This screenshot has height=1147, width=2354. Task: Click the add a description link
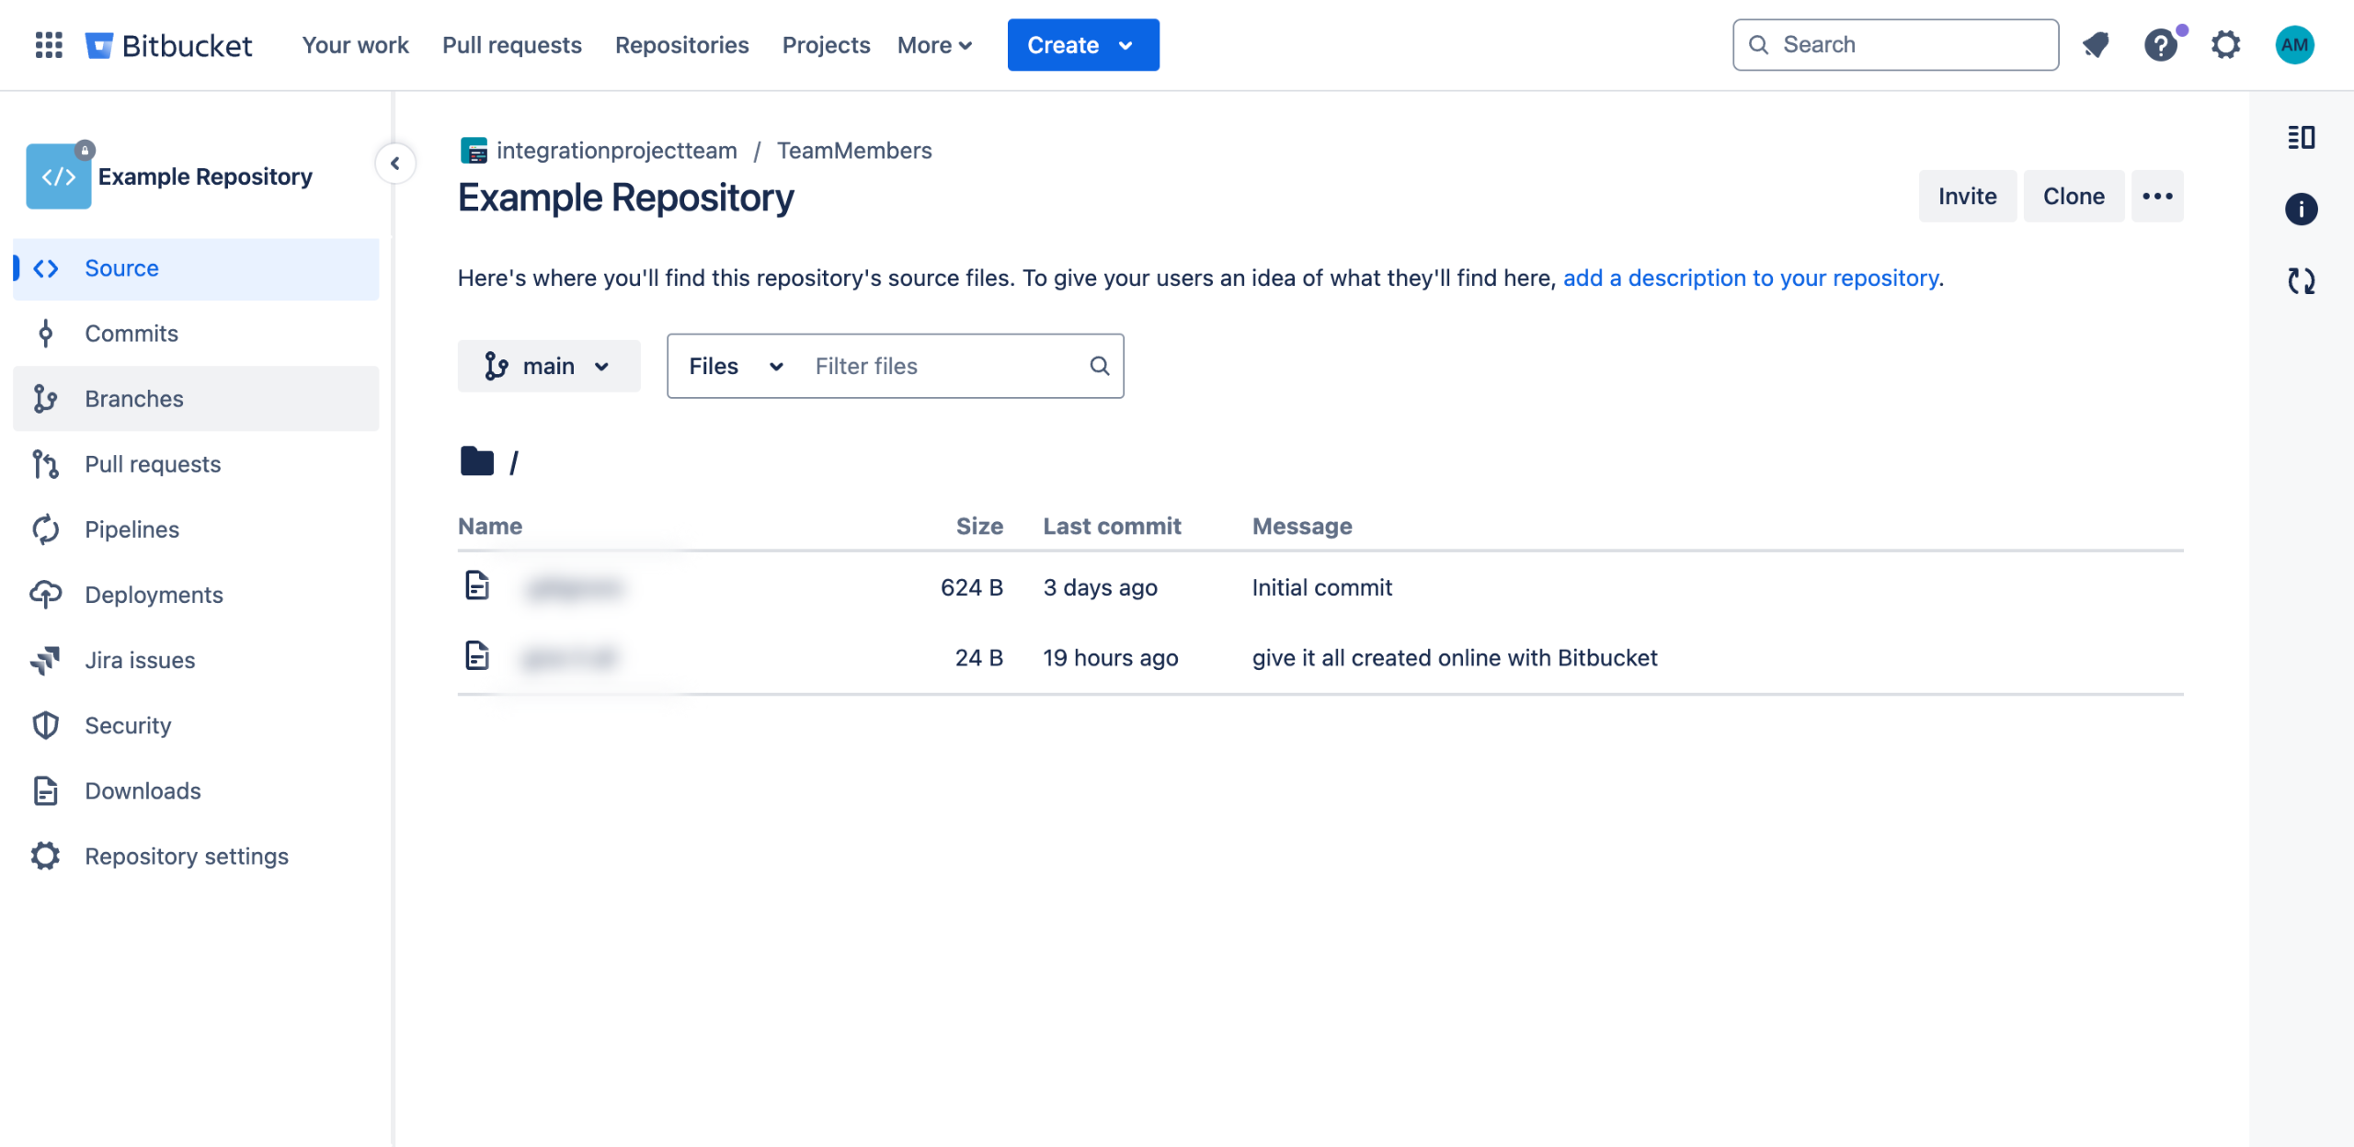[1751, 278]
